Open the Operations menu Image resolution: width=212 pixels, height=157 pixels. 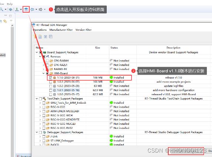tap(40, 30)
